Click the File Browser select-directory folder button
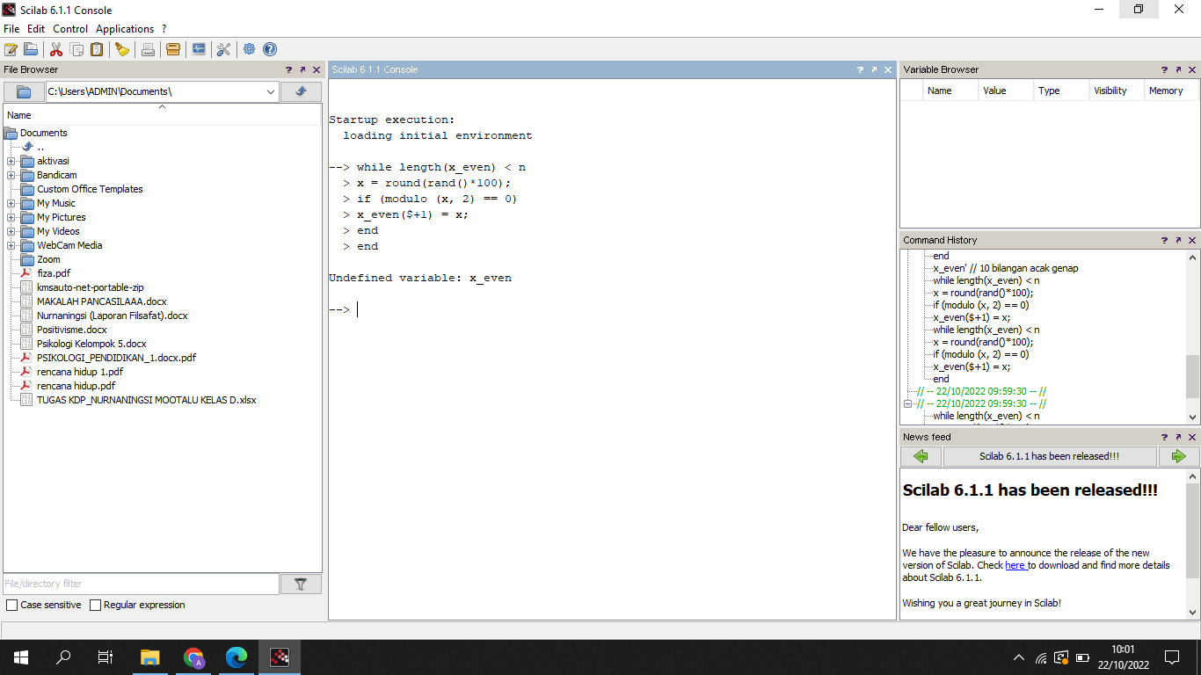This screenshot has width=1201, height=675. coord(24,91)
